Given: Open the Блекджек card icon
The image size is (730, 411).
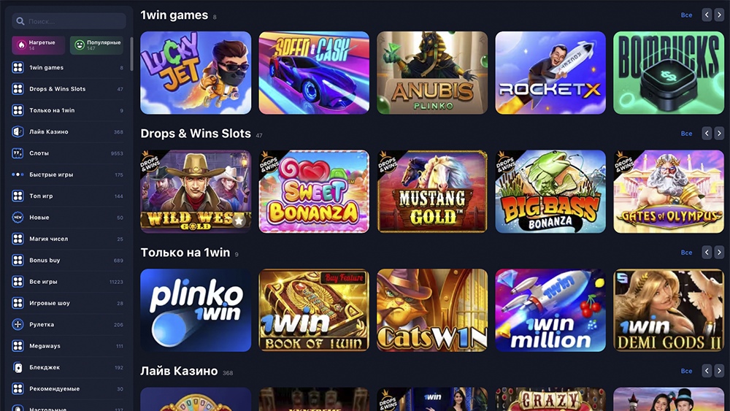Looking at the screenshot, I should [x=18, y=367].
